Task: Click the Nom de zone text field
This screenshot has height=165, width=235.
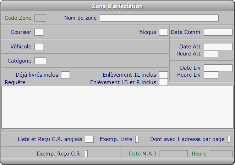Action: coord(159,18)
